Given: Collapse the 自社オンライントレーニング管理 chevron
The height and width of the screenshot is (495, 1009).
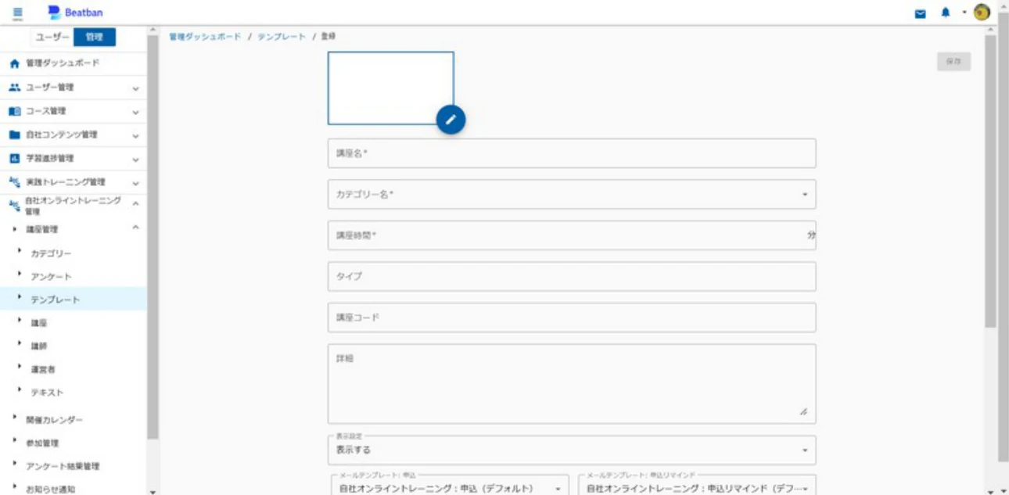Looking at the screenshot, I should point(135,203).
